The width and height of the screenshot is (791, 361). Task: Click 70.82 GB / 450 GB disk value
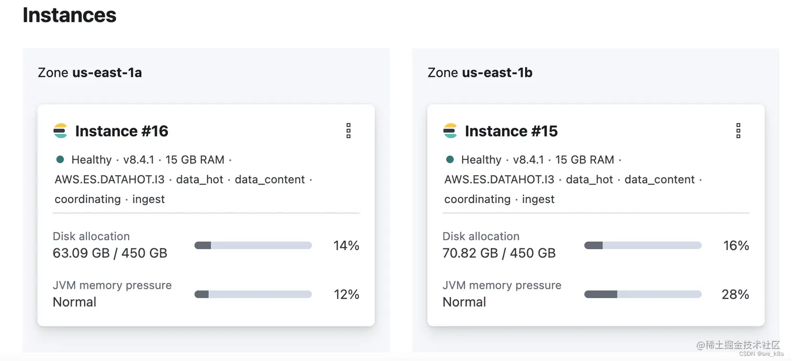click(499, 253)
